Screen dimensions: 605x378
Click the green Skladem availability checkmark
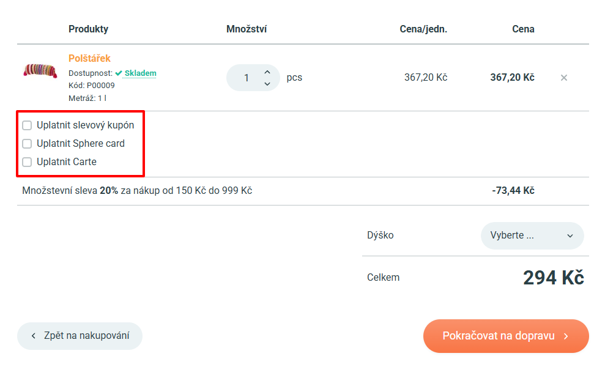119,73
